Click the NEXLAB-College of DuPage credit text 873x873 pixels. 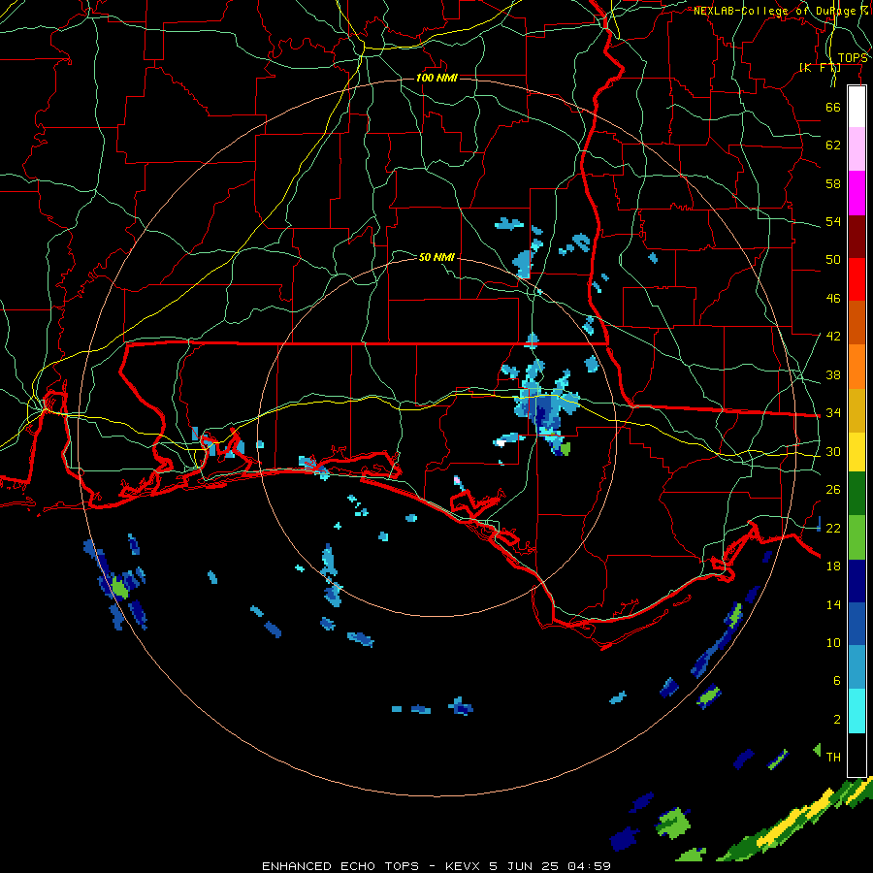click(781, 11)
